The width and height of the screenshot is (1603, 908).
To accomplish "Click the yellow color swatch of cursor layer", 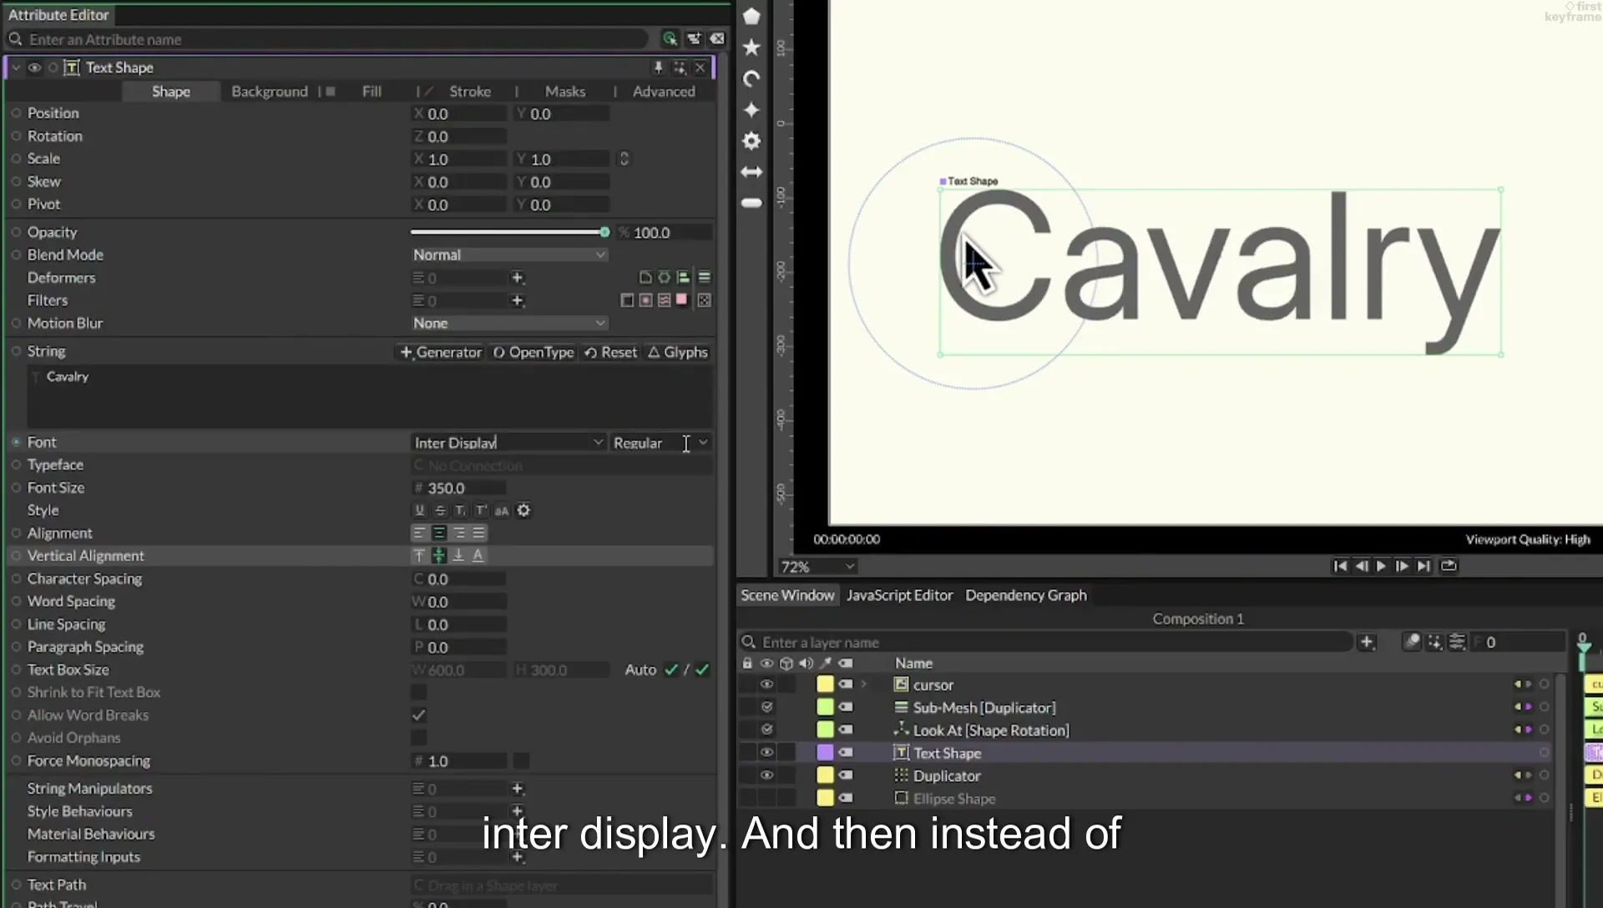I will tap(825, 684).
